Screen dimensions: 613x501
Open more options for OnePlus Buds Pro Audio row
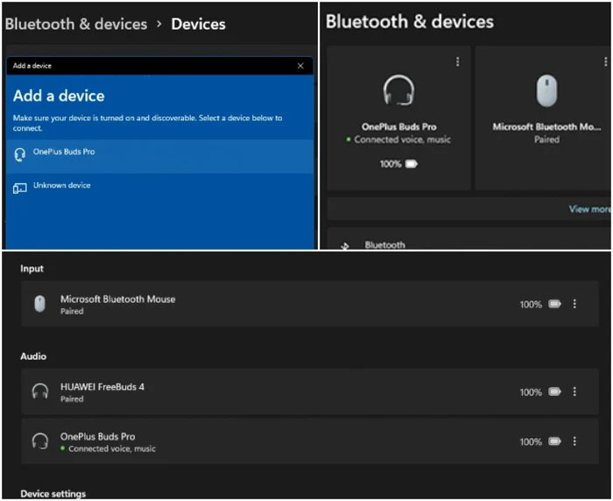click(574, 441)
